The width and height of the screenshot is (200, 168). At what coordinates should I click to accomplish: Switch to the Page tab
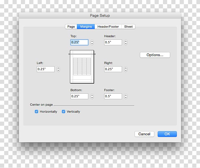[x=71, y=27]
